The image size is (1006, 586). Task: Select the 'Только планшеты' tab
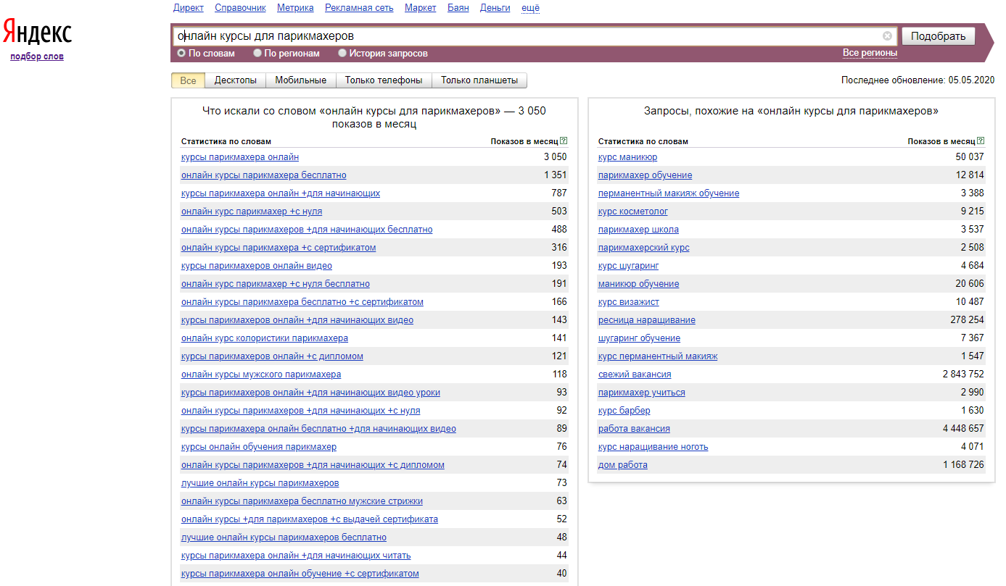tap(479, 80)
